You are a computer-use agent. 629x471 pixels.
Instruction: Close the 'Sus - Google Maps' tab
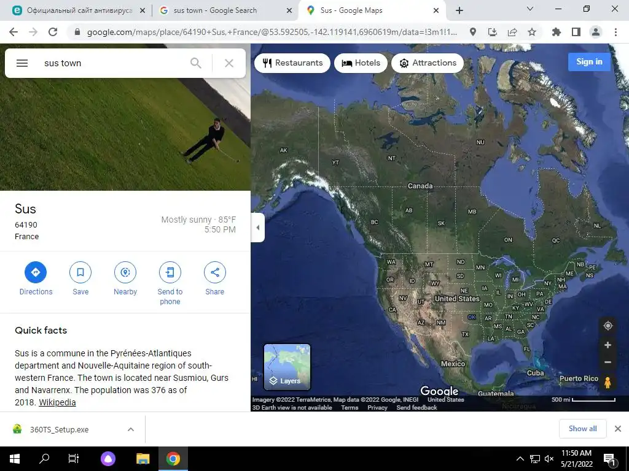click(x=436, y=11)
